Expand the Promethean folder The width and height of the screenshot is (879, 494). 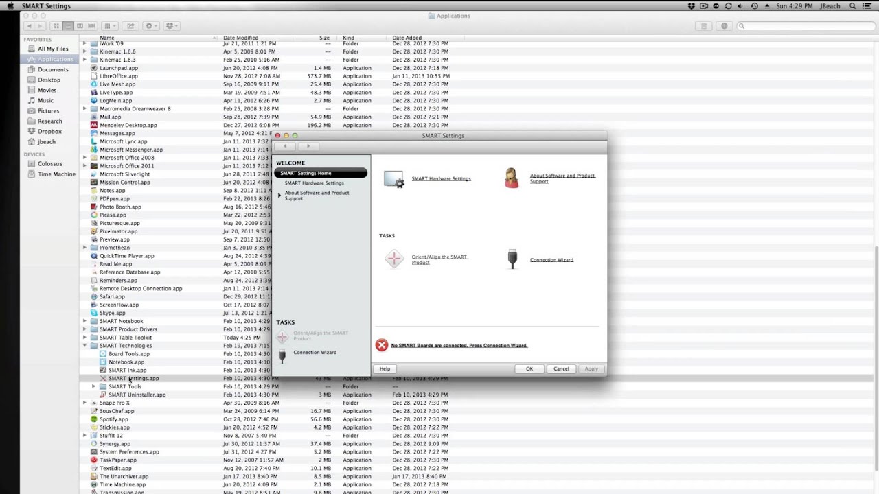click(84, 248)
